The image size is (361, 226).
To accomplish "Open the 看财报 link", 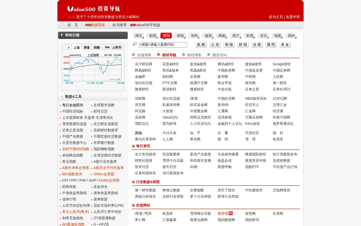I will [223, 213].
